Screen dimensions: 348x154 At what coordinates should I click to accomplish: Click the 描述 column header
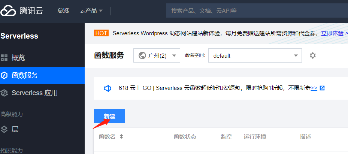tap(305, 136)
